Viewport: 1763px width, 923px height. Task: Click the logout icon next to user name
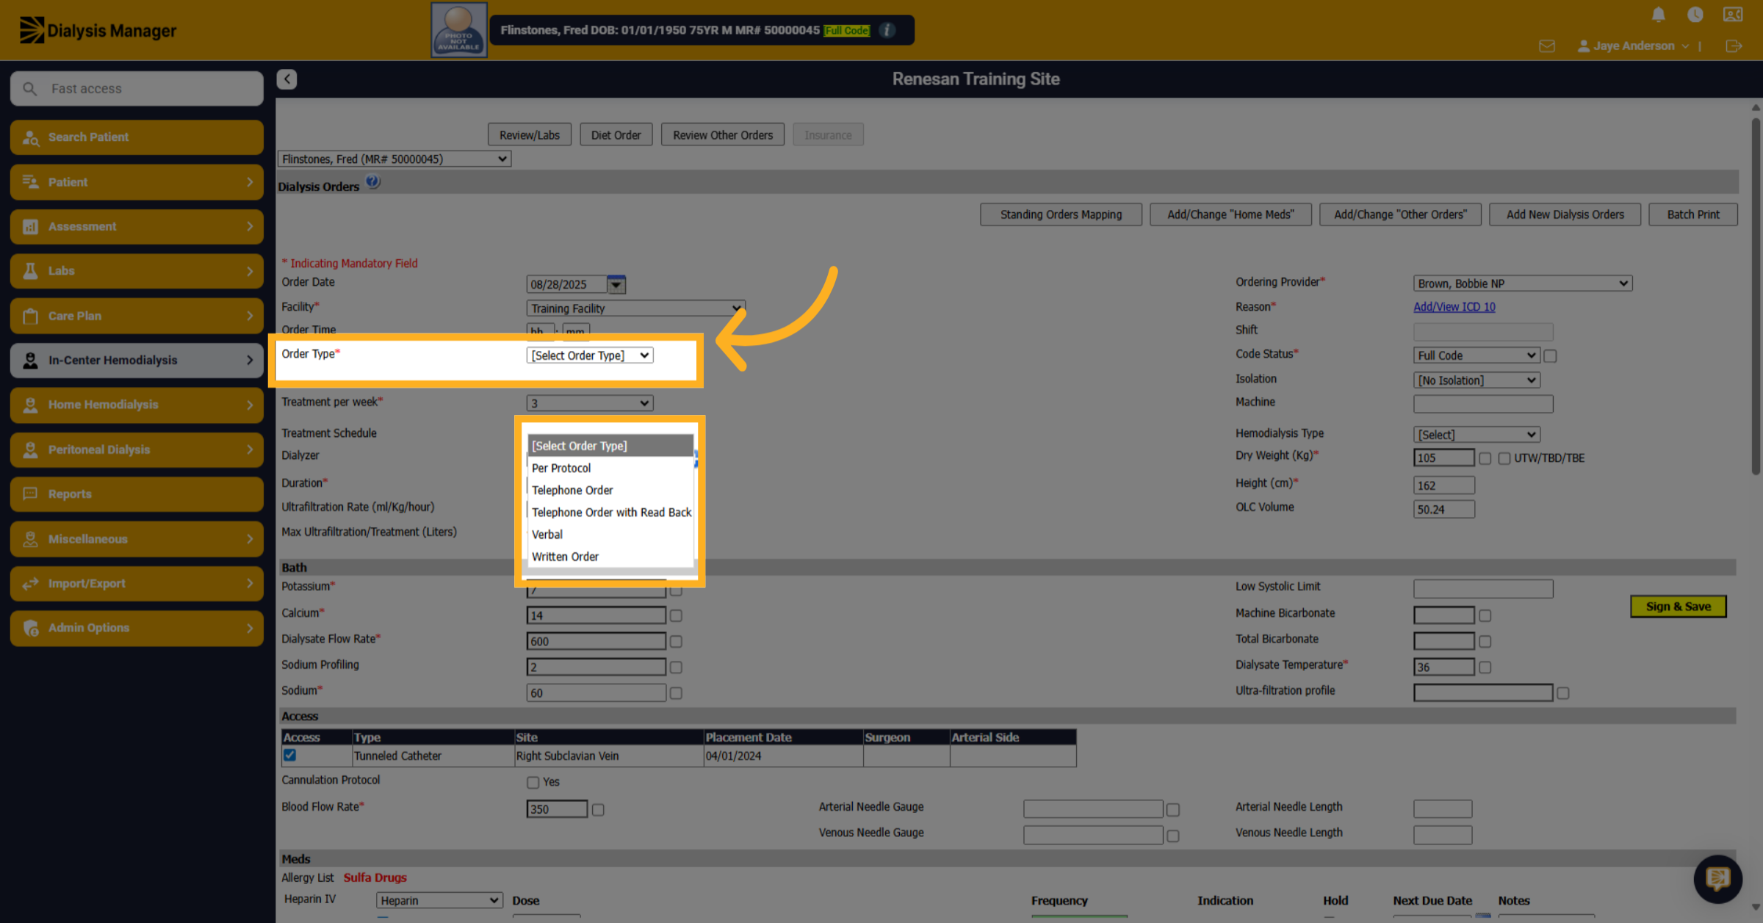click(x=1734, y=46)
